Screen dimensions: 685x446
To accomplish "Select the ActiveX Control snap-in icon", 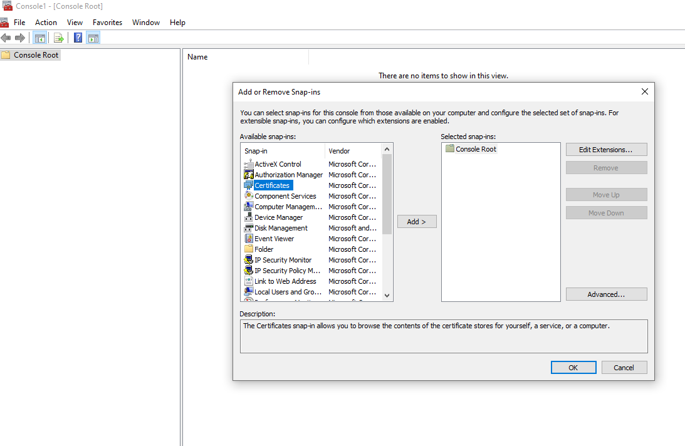I will 249,164.
